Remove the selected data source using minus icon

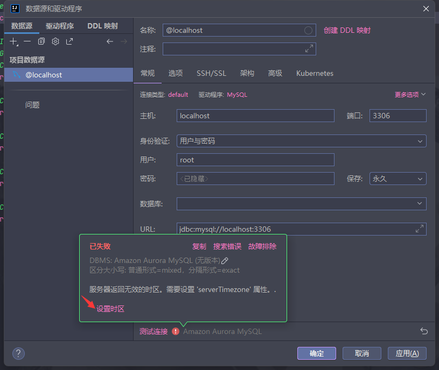[27, 41]
